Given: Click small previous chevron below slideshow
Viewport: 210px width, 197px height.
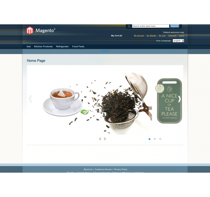Looking at the screenshot, I should click(100, 139).
